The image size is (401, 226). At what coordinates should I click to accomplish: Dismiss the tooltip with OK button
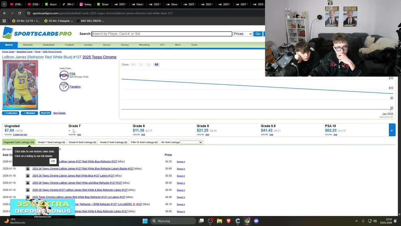(x=53, y=161)
